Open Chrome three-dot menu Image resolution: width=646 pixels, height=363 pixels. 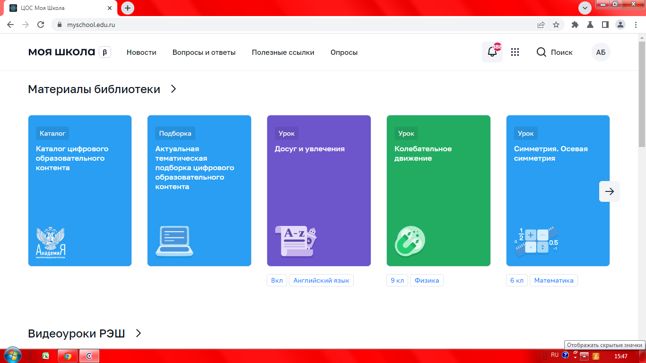click(x=635, y=25)
